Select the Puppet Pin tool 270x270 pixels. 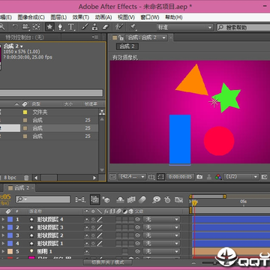(x=133, y=27)
